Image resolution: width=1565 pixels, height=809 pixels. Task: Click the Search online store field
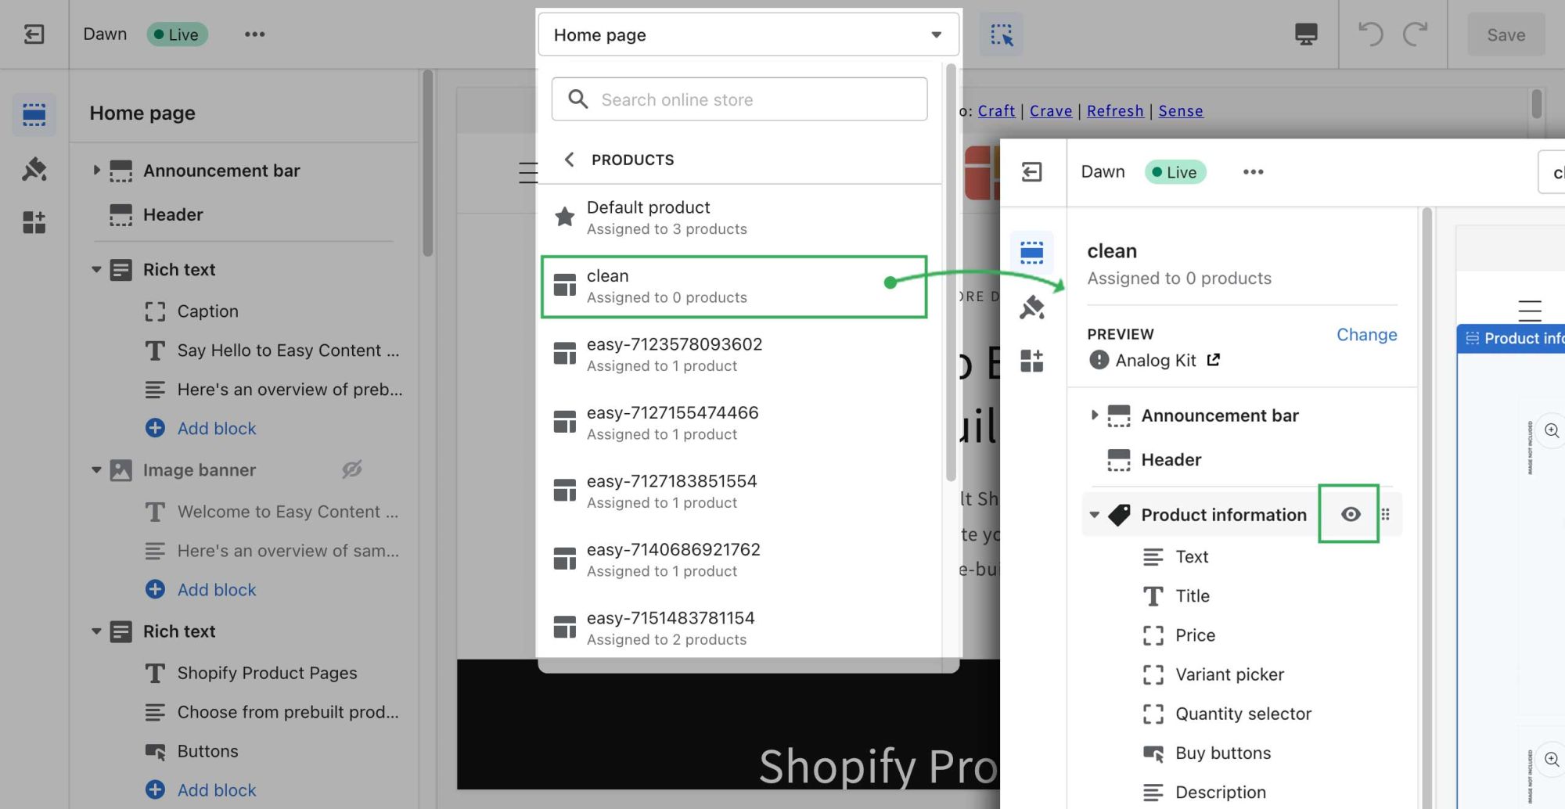(x=739, y=99)
